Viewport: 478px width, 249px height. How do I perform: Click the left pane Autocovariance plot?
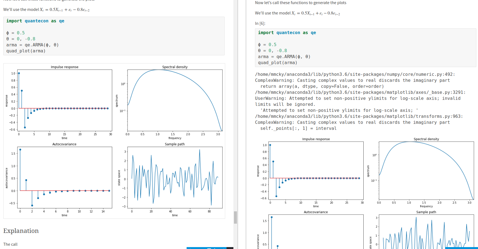coord(65,178)
